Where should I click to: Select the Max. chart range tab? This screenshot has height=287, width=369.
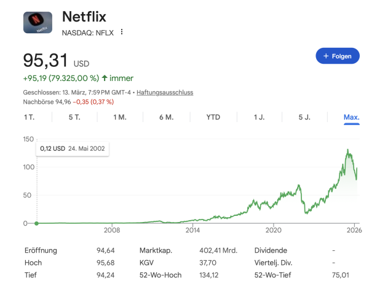click(351, 117)
